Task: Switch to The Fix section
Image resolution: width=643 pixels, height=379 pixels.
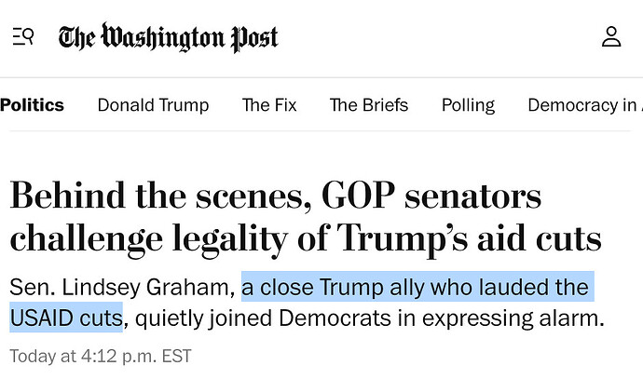Action: pyautogui.click(x=269, y=105)
